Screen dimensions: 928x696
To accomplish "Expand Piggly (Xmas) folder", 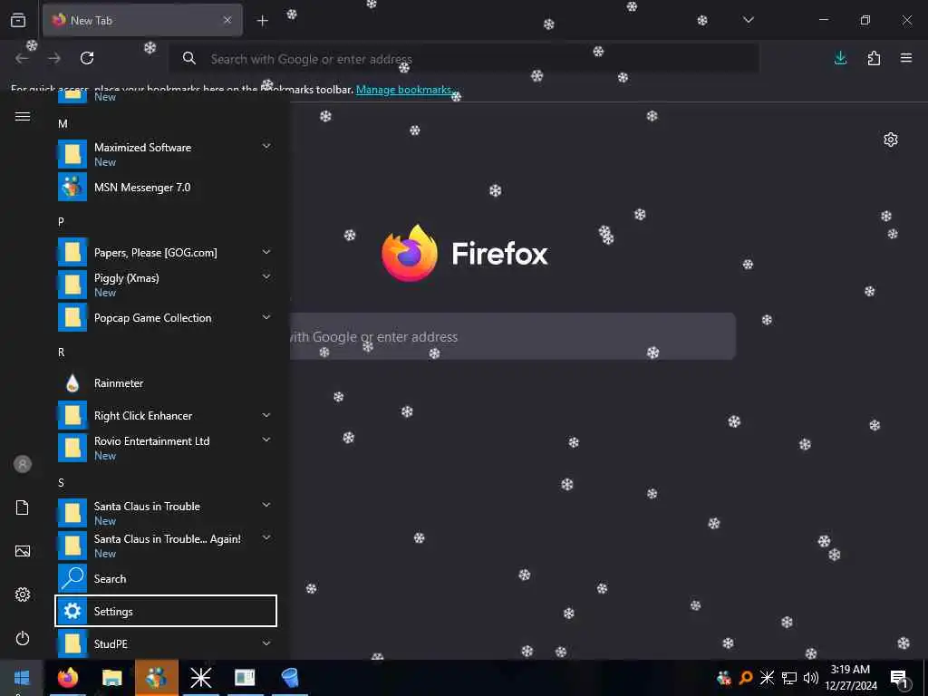I will [166, 285].
